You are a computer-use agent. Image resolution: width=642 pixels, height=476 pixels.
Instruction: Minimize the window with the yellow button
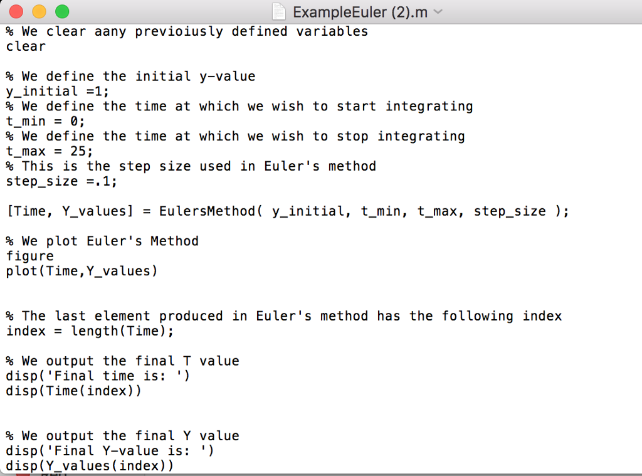(39, 11)
